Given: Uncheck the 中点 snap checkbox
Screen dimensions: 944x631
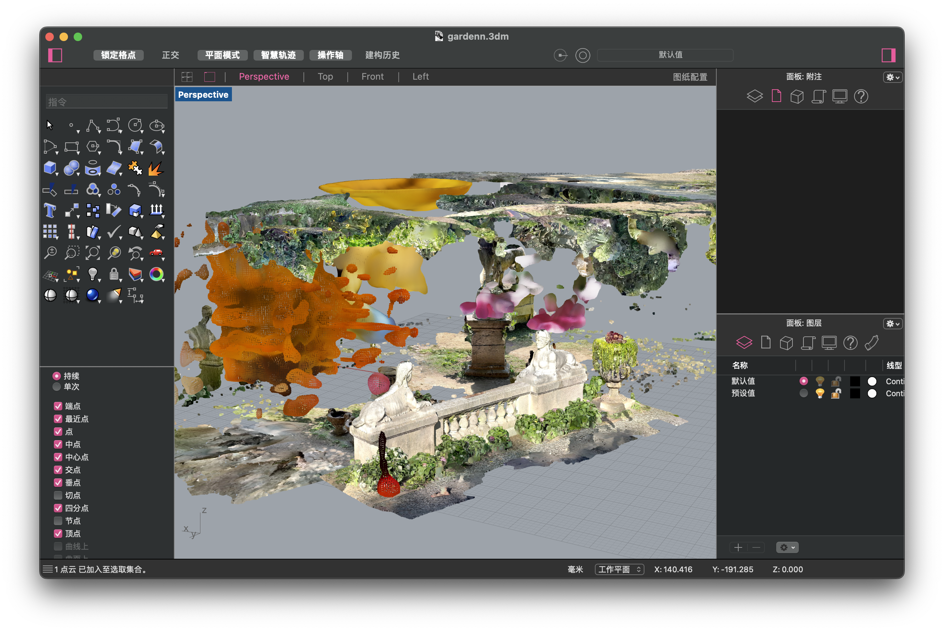Looking at the screenshot, I should point(58,444).
